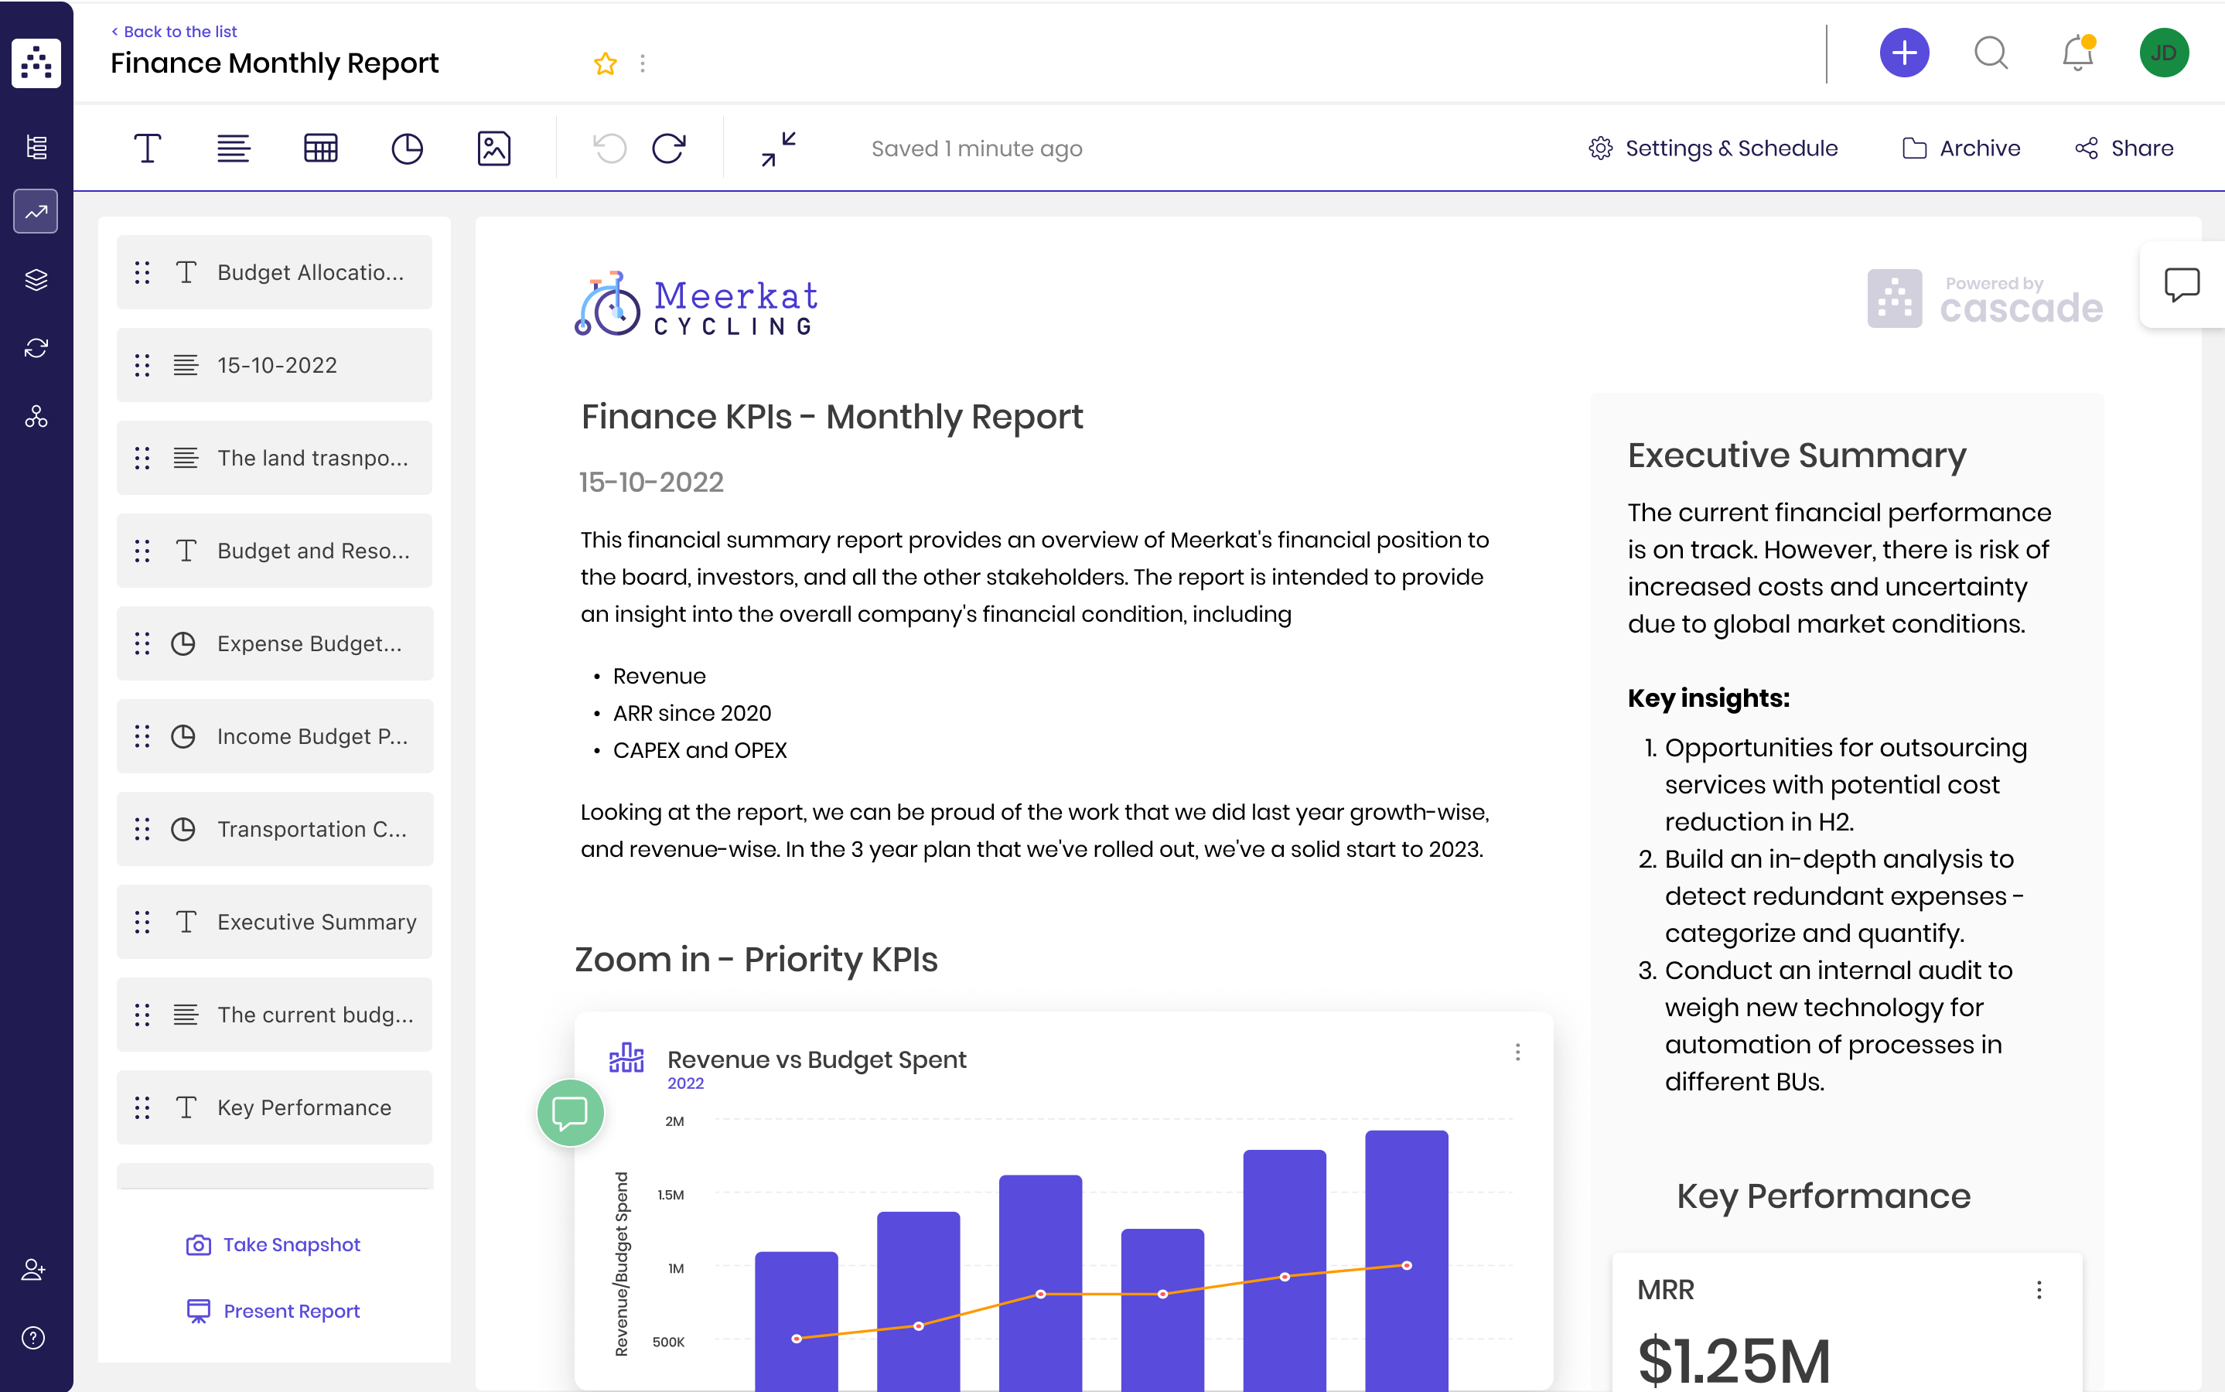
Task: Insert a table using the table icon
Action: pyautogui.click(x=320, y=148)
